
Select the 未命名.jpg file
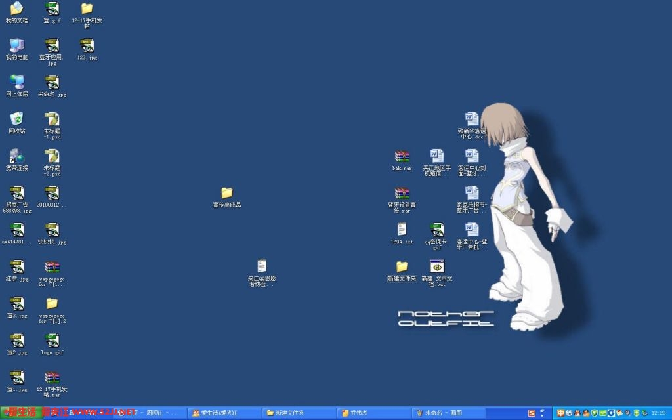pos(52,86)
